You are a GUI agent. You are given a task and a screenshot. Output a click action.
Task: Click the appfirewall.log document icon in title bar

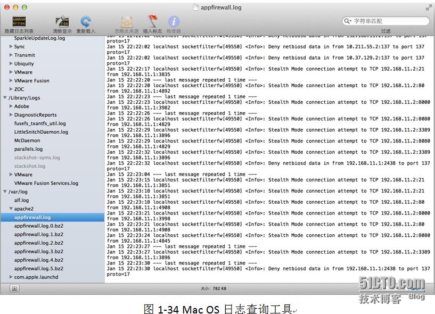(196, 7)
